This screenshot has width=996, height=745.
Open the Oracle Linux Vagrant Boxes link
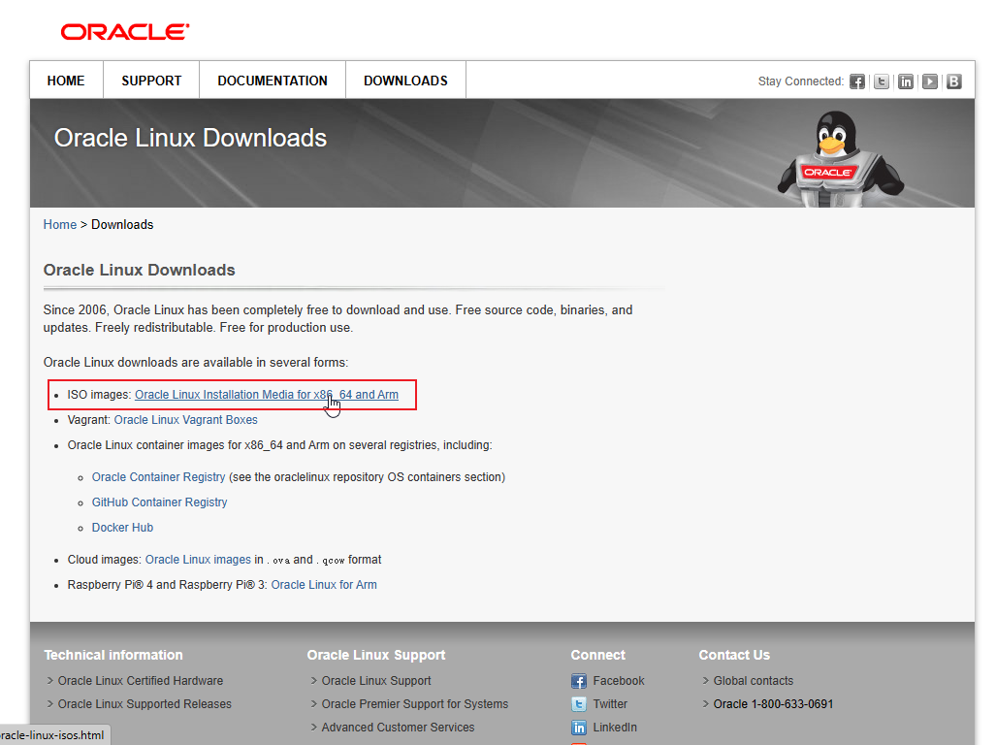pyautogui.click(x=186, y=420)
